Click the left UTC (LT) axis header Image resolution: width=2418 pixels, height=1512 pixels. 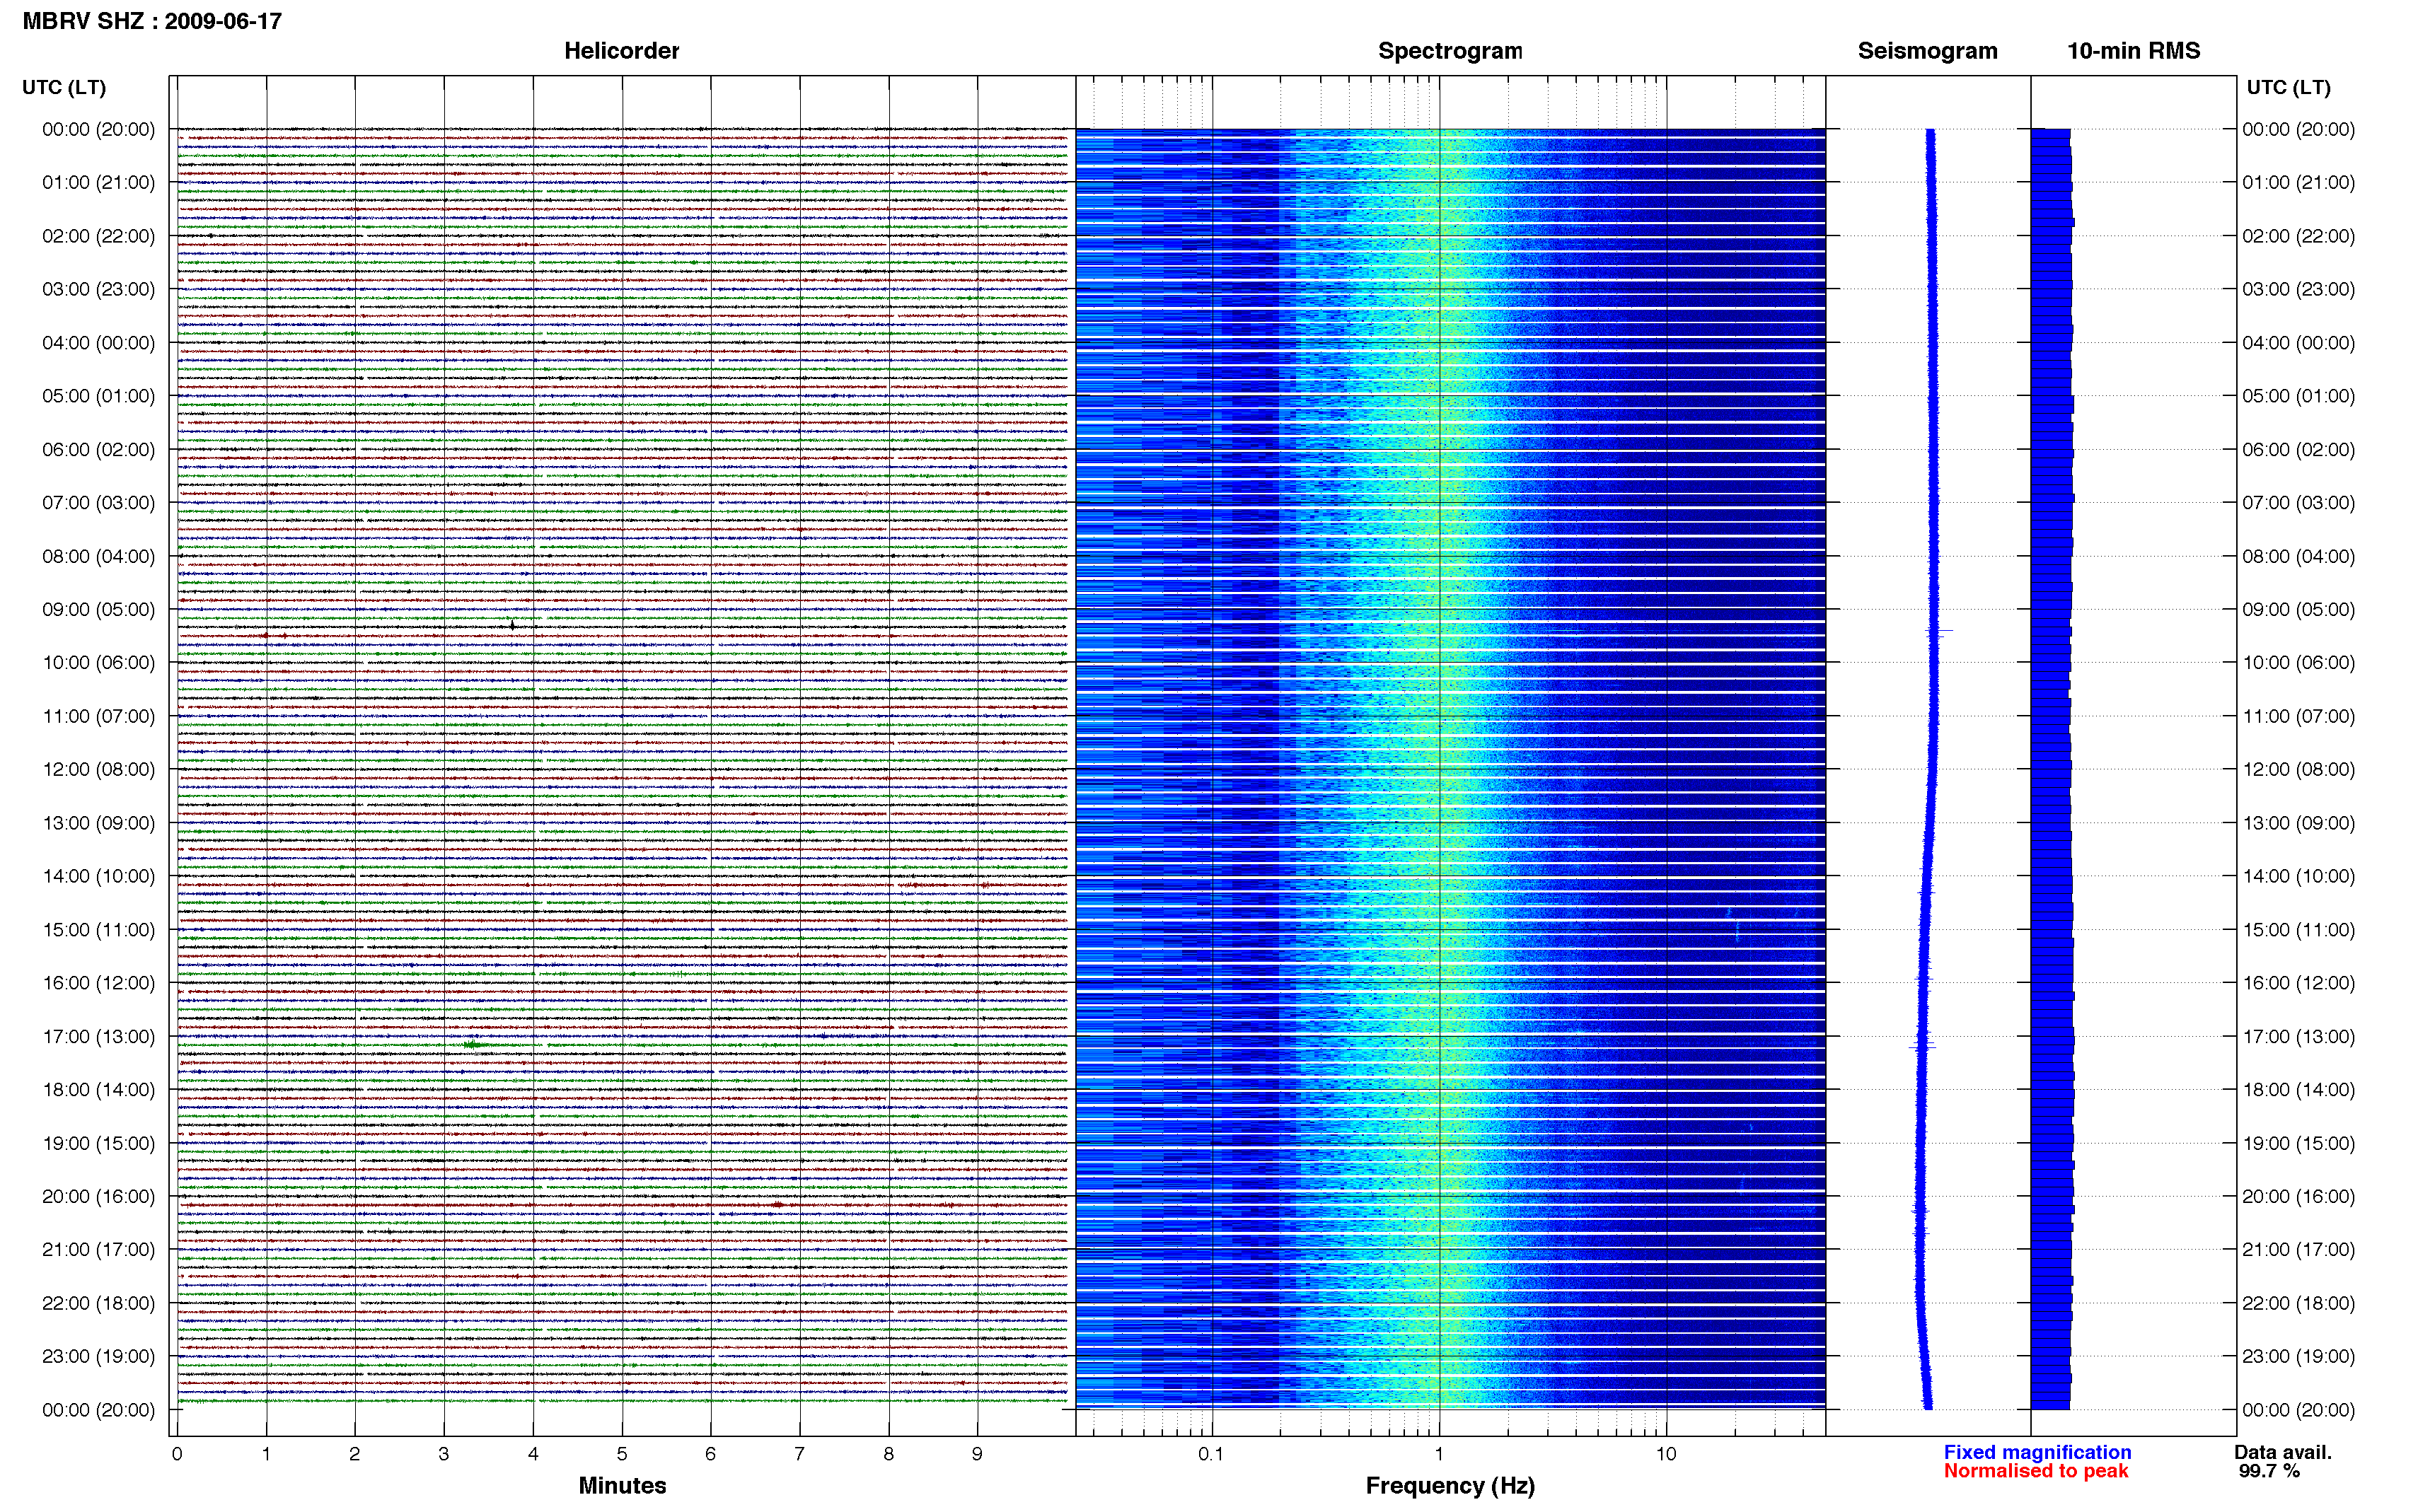tap(64, 87)
